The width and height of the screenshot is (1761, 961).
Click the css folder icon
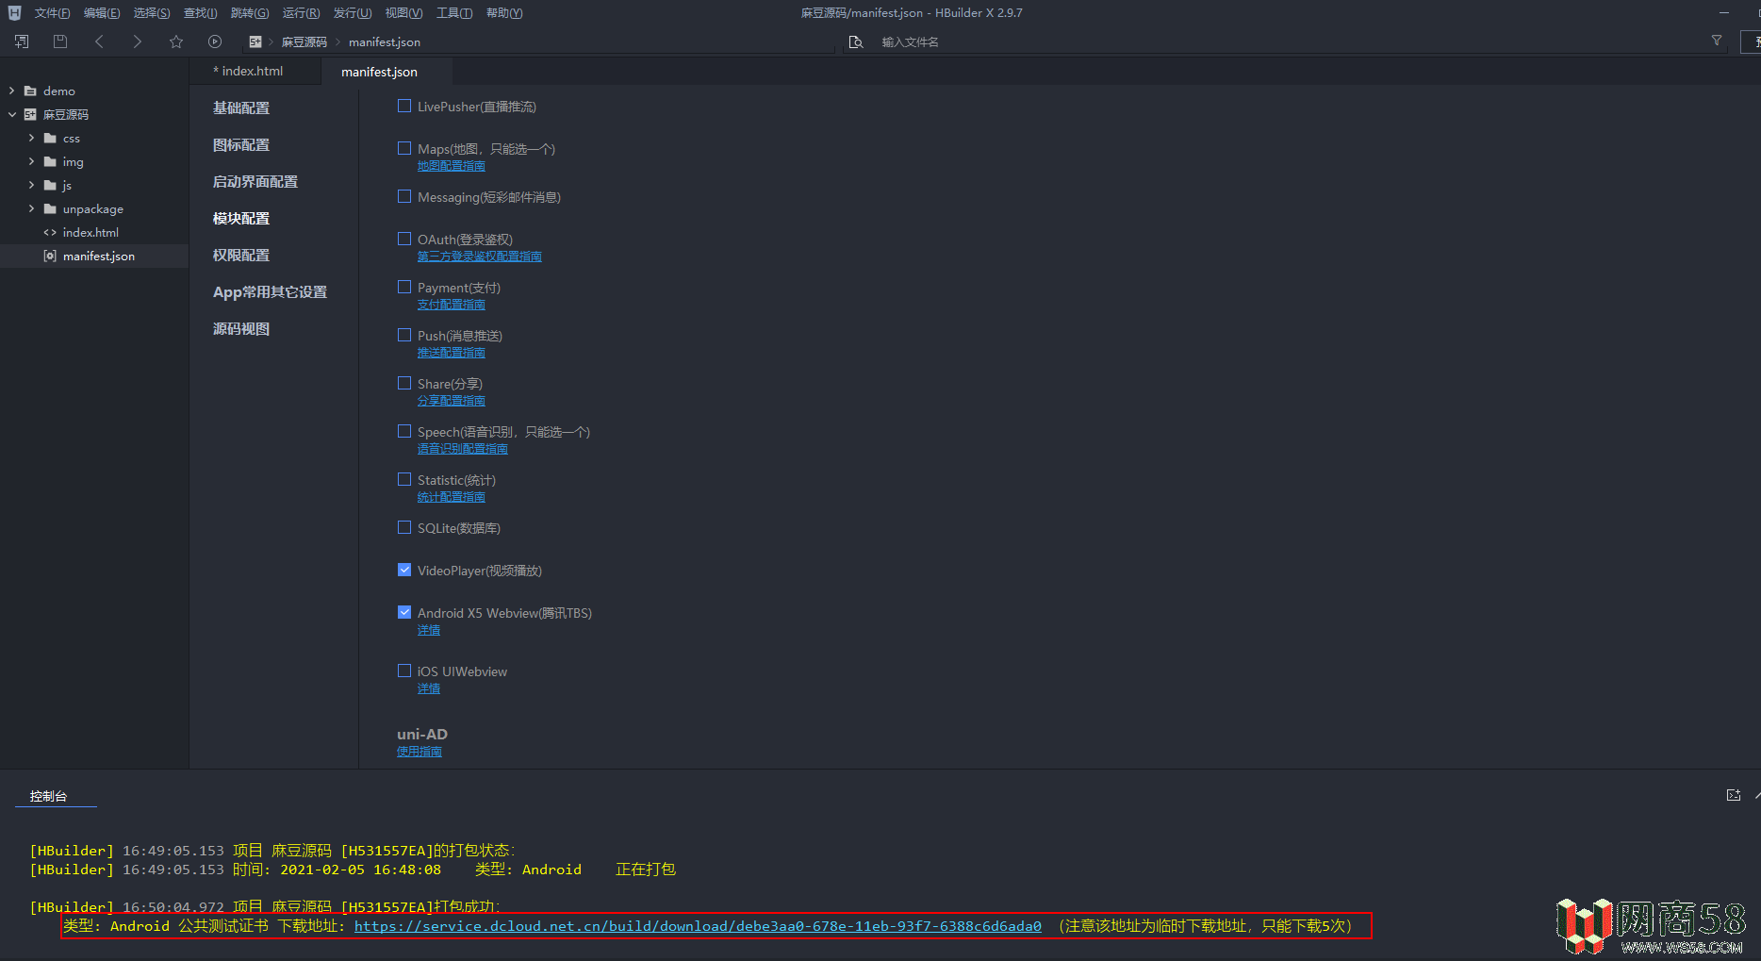(x=50, y=138)
